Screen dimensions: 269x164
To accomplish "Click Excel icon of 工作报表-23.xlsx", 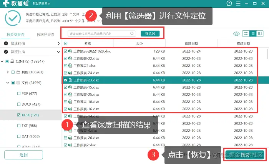I will (70, 80).
